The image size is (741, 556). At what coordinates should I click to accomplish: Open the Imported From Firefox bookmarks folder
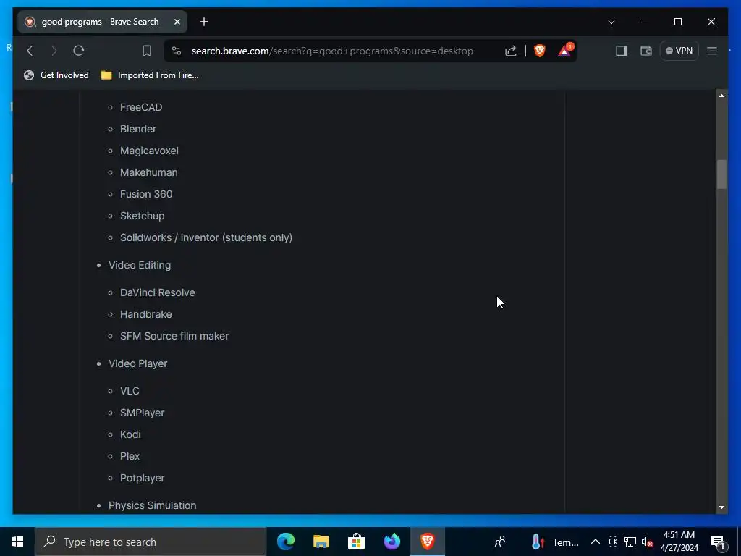(x=150, y=75)
